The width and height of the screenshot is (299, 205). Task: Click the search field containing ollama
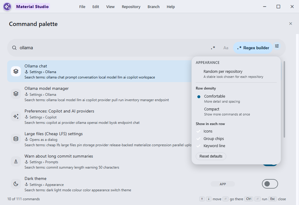click(112, 48)
